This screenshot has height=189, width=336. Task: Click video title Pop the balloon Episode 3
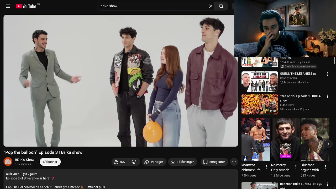(43, 152)
